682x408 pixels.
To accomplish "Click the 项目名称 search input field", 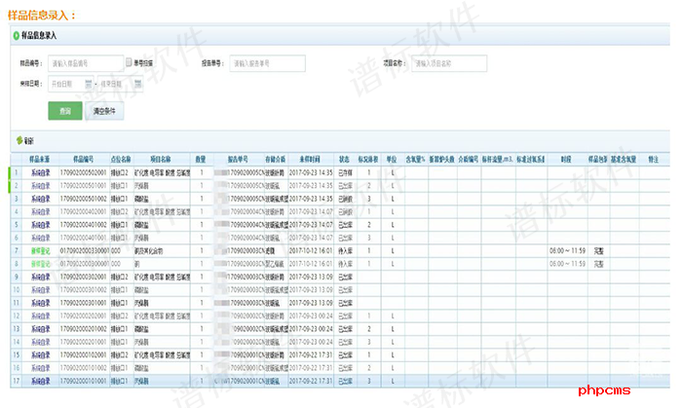I will tap(448, 63).
